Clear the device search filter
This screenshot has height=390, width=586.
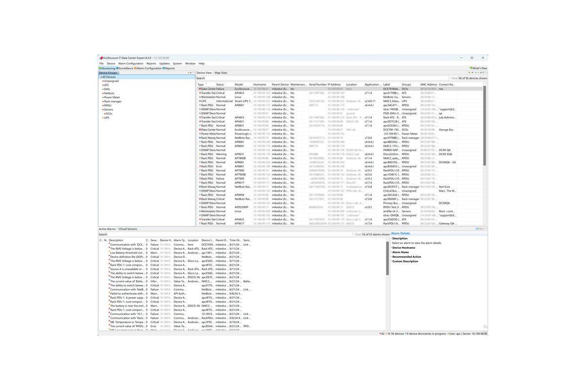tap(454, 78)
